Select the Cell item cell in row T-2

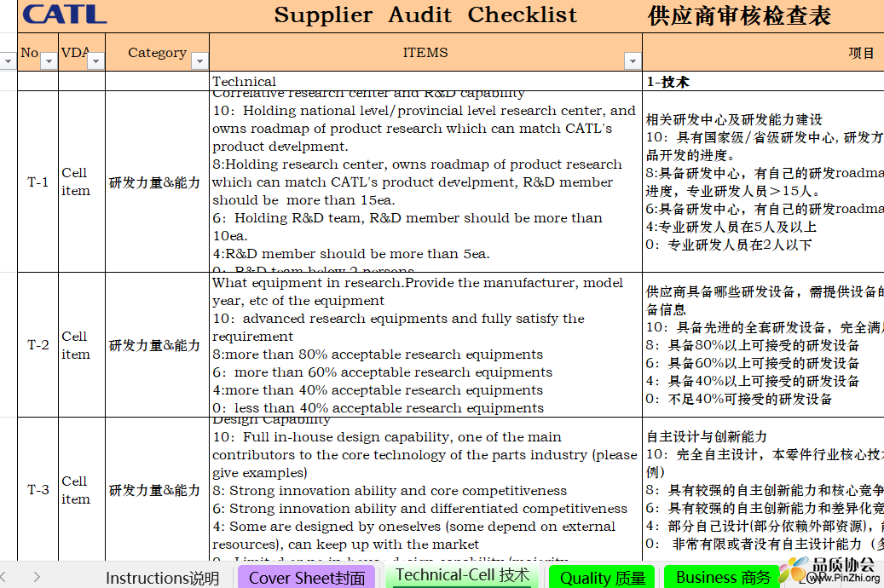(x=82, y=344)
